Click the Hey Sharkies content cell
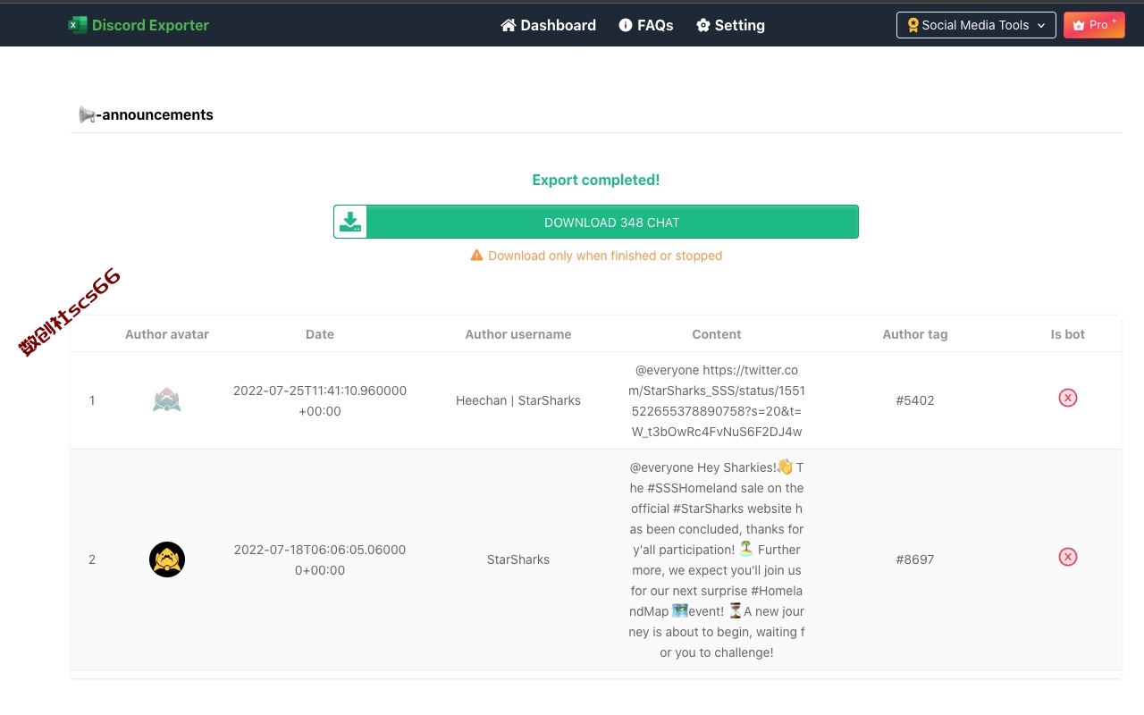The image size is (1144, 715). point(717,559)
